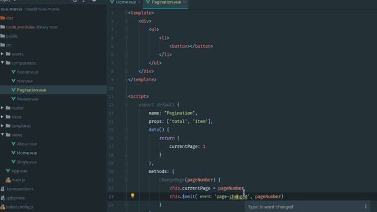The image size is (377, 212).
Task: Click line number 23 in the gutter
Action: pyautogui.click(x=111, y=197)
